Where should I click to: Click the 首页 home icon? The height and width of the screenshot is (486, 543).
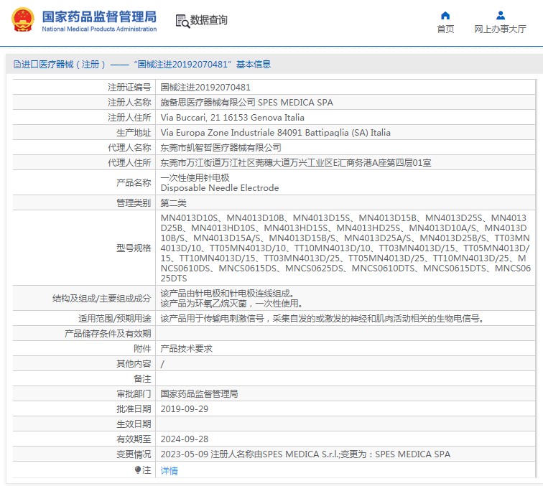pyautogui.click(x=445, y=16)
